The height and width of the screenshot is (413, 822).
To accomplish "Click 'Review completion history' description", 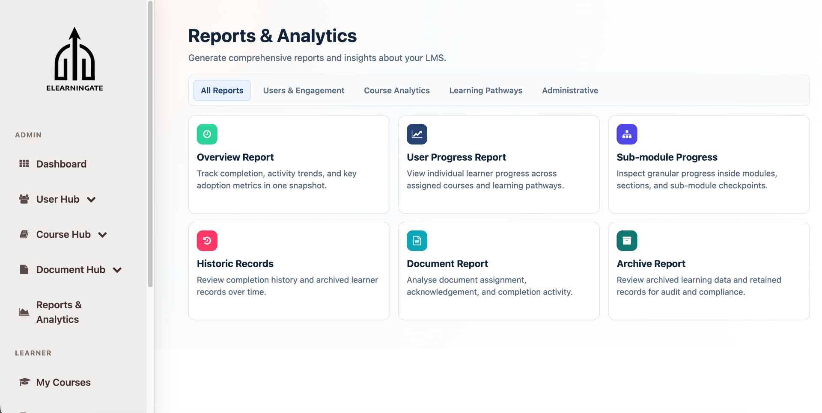I will [287, 286].
